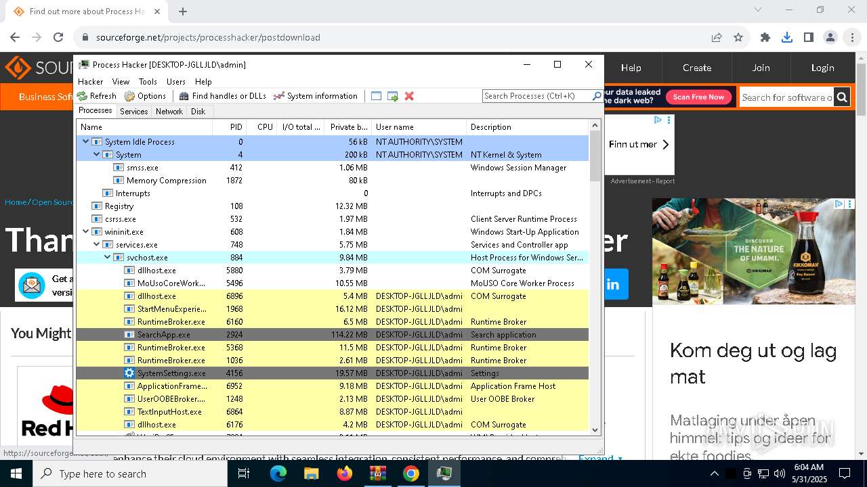The width and height of the screenshot is (867, 487).
Task: Click the find window and thread icon
Action: [x=393, y=96]
